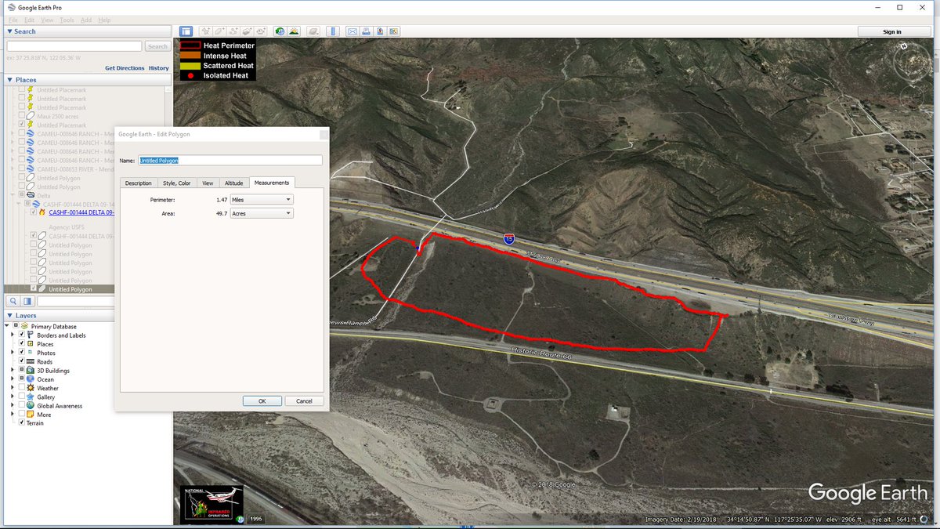The width and height of the screenshot is (940, 529).
Task: Click the Weather sun layer icon
Action: tap(31, 388)
